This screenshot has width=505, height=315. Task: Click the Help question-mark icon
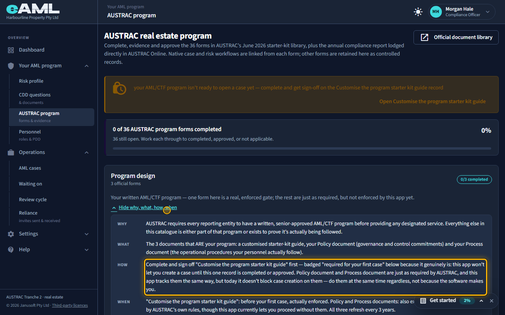(x=11, y=250)
